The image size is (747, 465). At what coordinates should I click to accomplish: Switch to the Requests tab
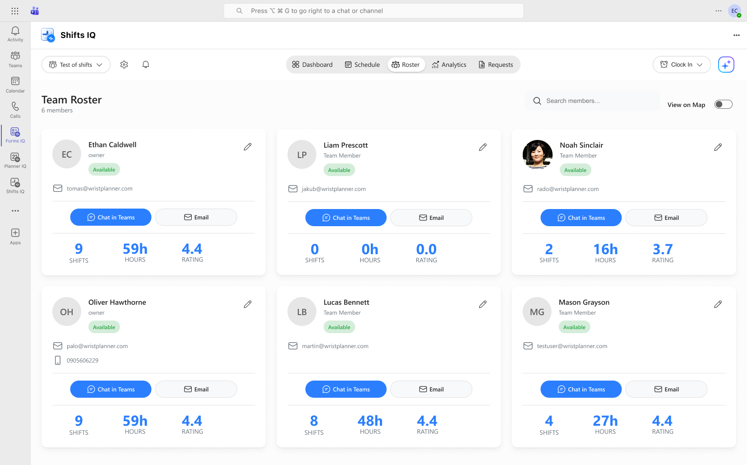496,65
